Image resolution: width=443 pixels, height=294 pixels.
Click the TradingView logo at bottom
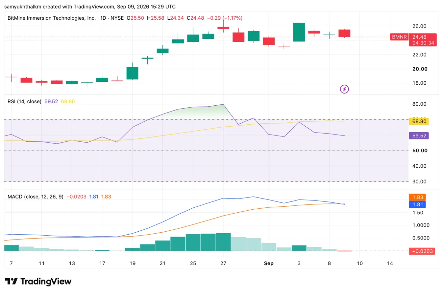[38, 281]
